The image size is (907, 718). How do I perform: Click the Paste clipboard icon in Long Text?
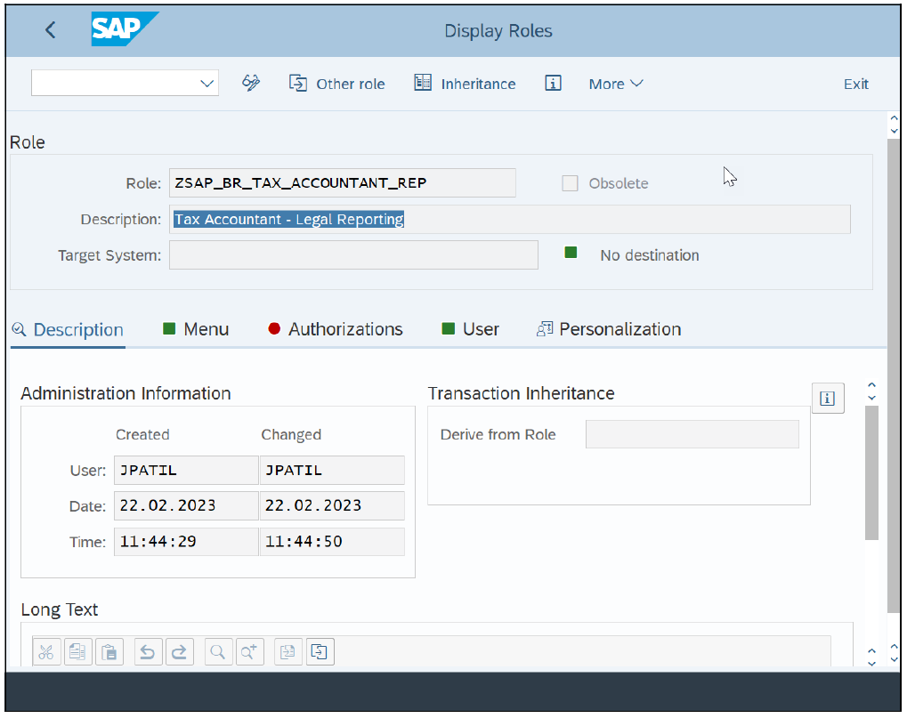(x=109, y=652)
